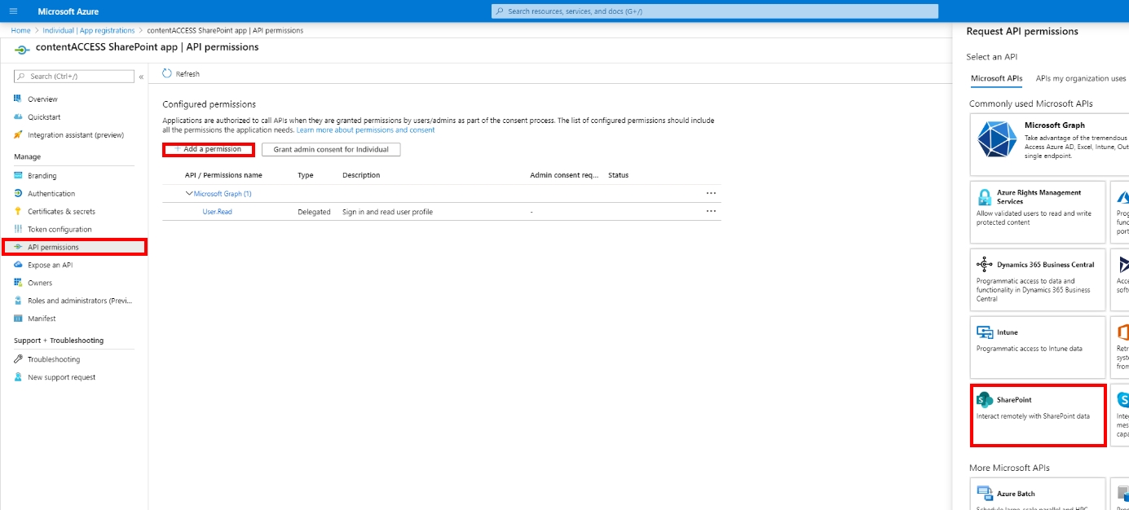Click Microsoft Graph (1) link
This screenshot has height=510, width=1129.
223,194
